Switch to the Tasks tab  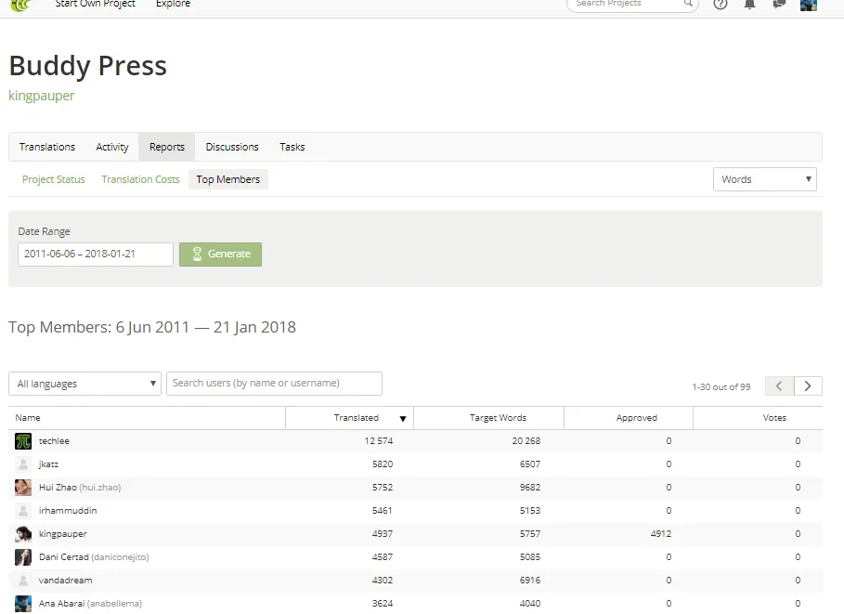(292, 147)
